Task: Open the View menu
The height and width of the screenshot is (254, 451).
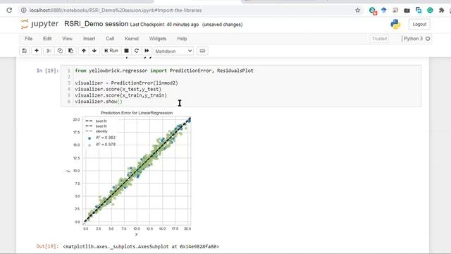Action: tap(68, 39)
